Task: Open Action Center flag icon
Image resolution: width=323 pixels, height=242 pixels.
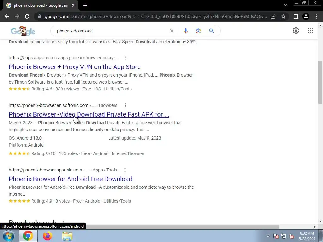Action: [x=276, y=236]
